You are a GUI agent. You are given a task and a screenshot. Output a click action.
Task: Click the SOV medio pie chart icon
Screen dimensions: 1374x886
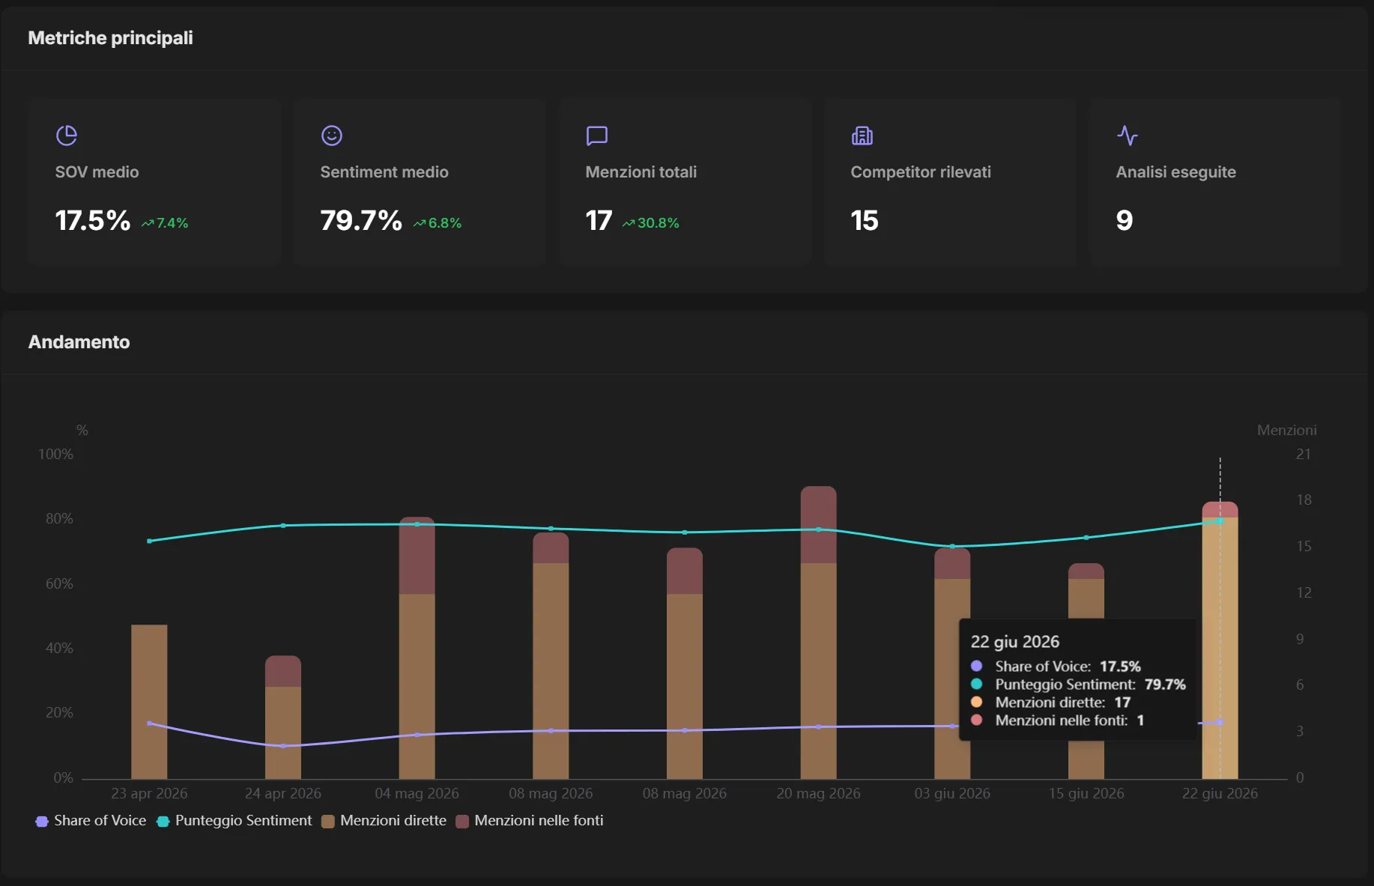(67, 136)
